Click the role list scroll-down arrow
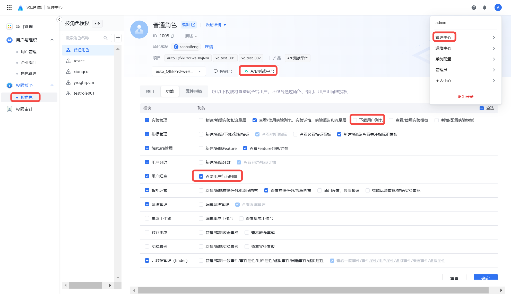 coord(118,278)
